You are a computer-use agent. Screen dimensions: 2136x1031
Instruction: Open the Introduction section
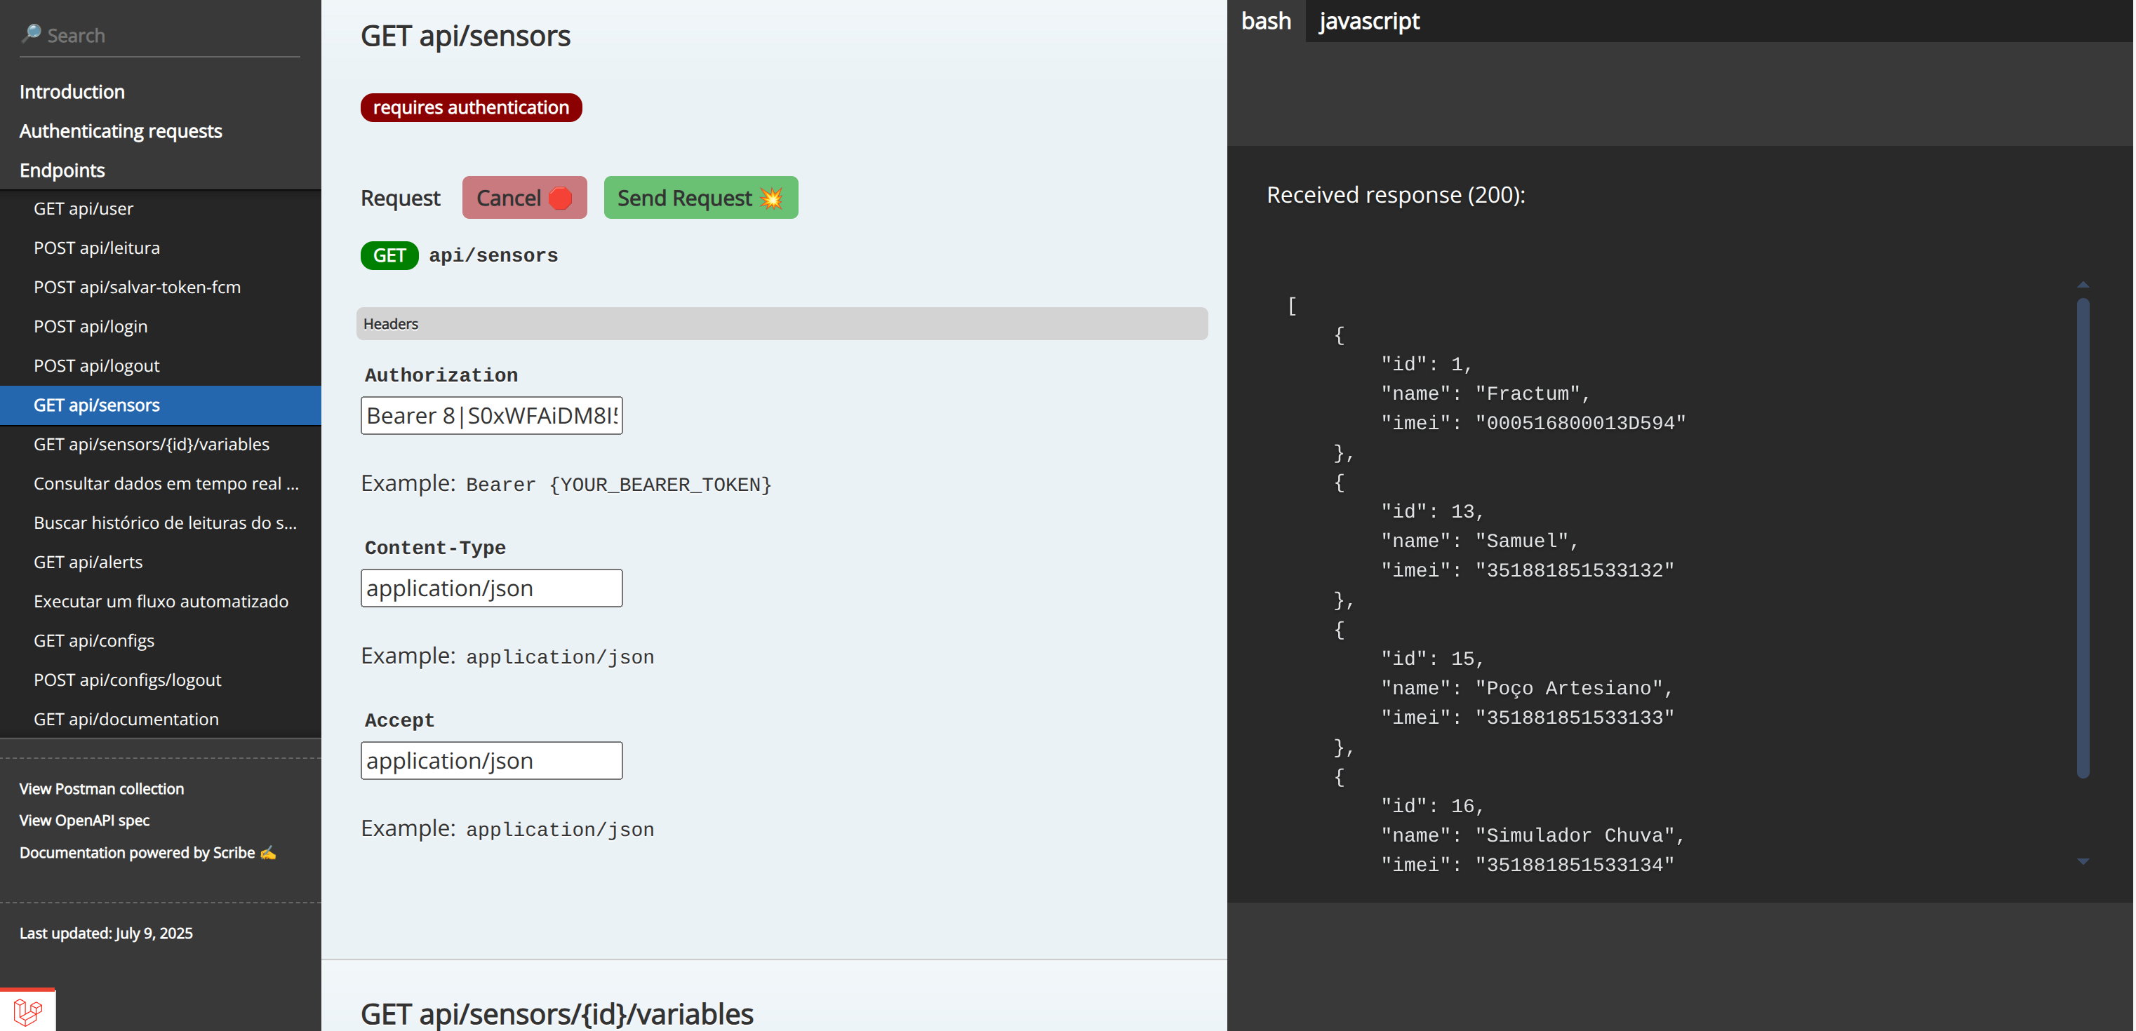pyautogui.click(x=72, y=91)
